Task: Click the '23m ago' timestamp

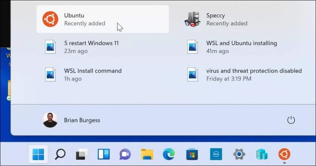Action: (x=76, y=51)
